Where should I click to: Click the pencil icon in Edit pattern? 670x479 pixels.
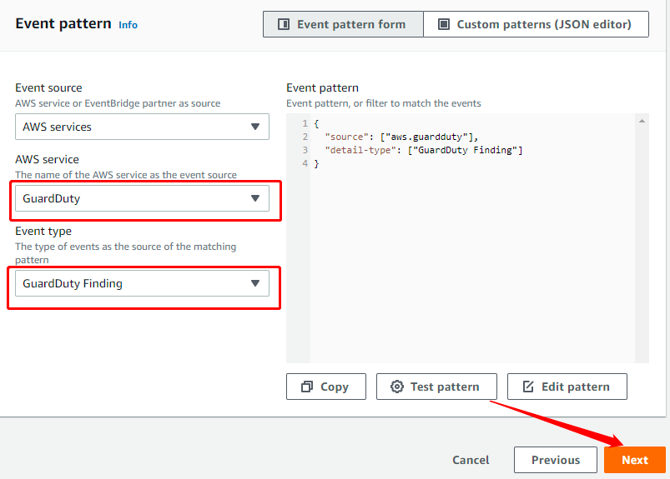[528, 387]
